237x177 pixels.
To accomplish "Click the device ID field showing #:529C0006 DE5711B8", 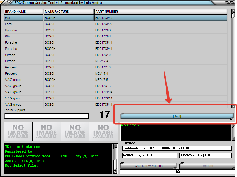I will pos(177,148).
